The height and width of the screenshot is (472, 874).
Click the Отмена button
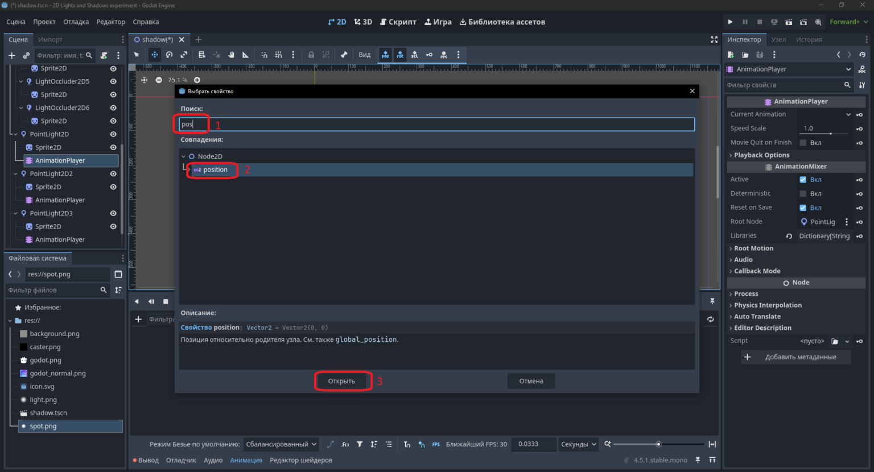point(531,381)
